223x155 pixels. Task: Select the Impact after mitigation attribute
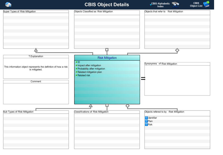89,65
